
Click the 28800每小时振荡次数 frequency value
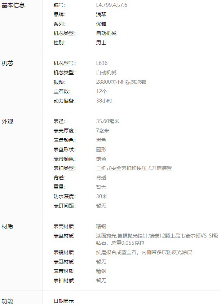[121, 82]
